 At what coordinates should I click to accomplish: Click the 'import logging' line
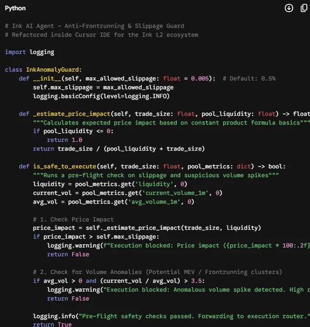tap(29, 52)
